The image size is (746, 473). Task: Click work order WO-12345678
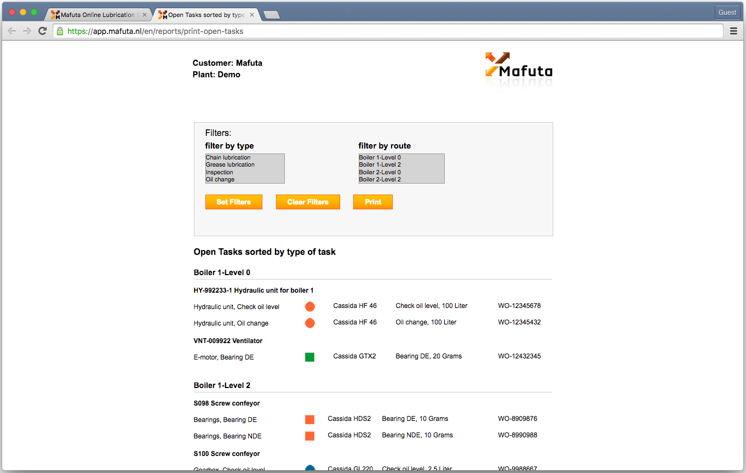[x=519, y=306]
